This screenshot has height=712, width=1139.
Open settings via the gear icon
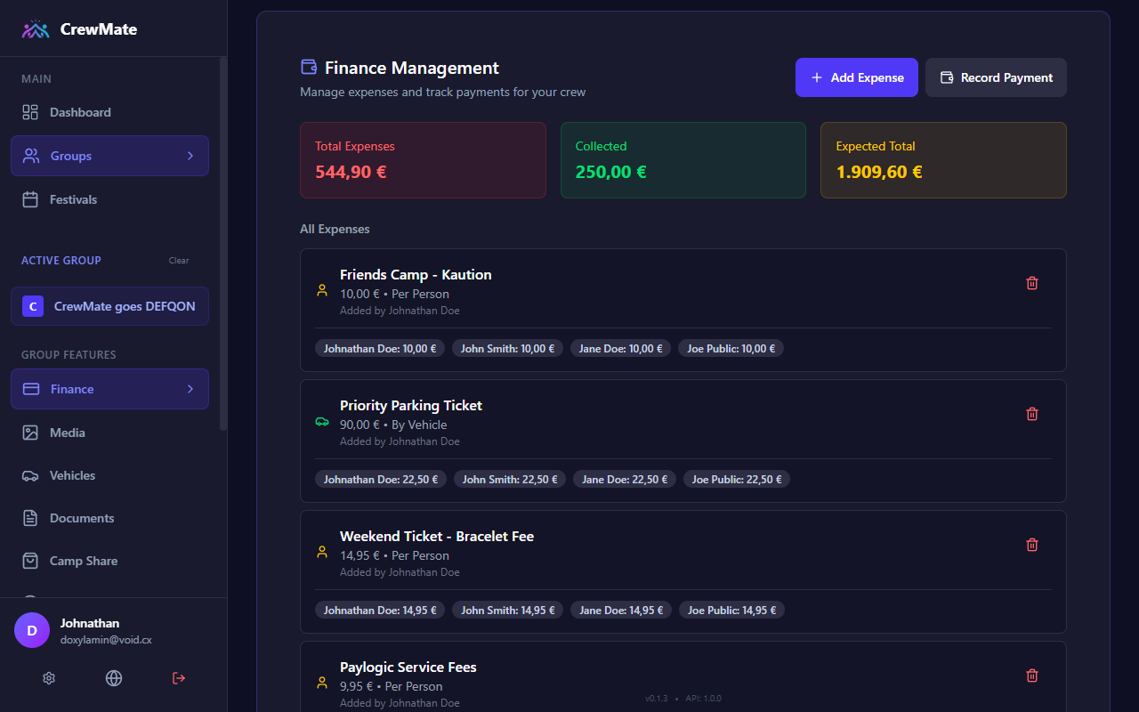(49, 678)
